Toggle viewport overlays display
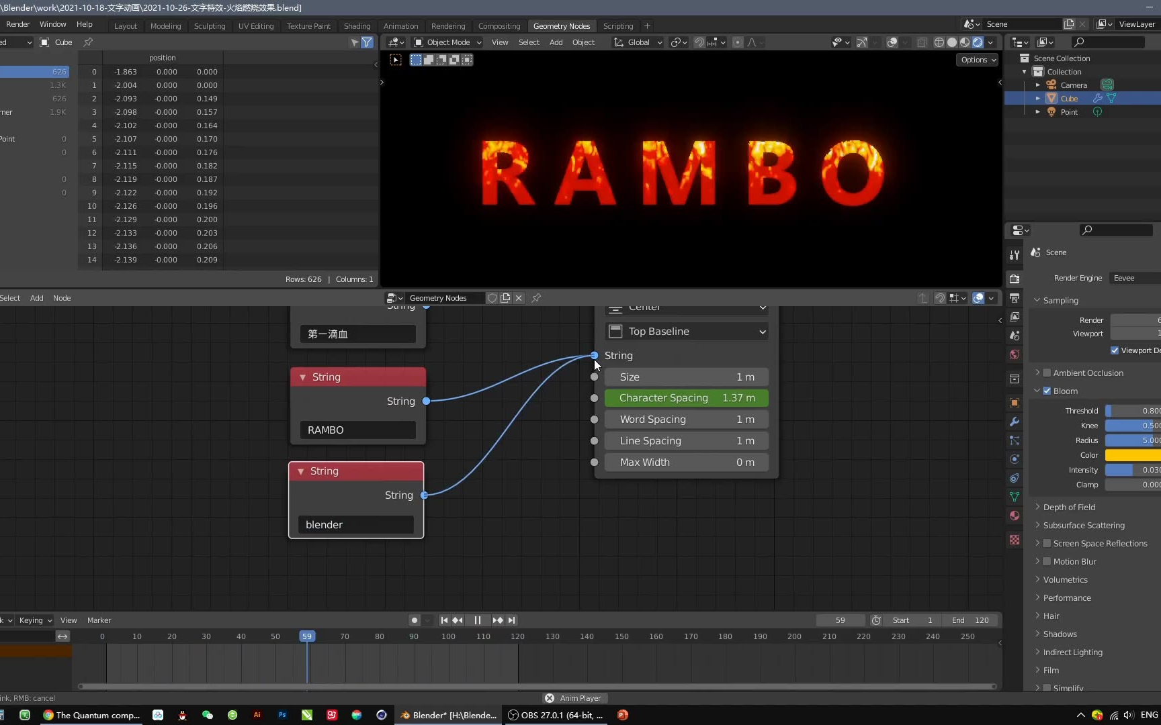The image size is (1161, 725). click(x=892, y=42)
